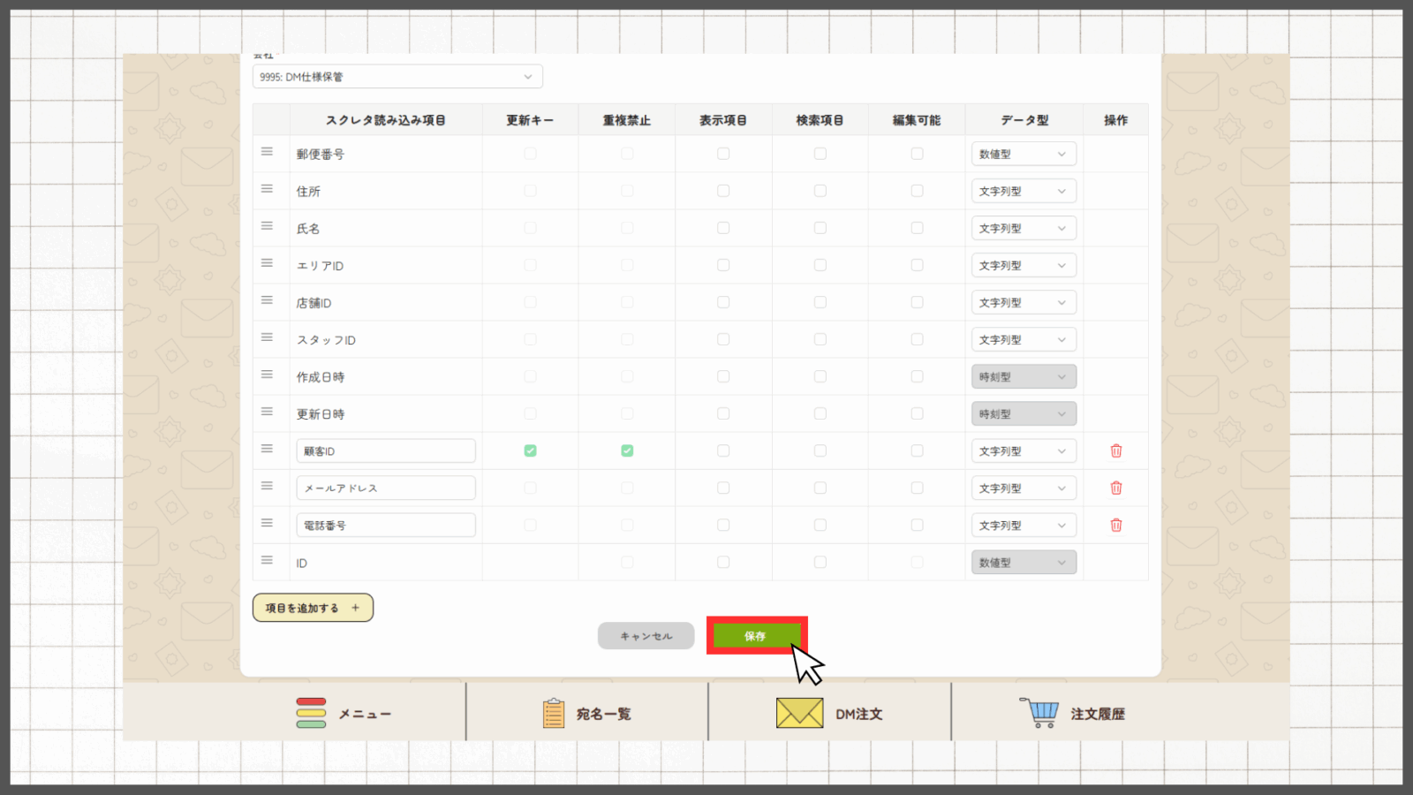Click 項目を追加する button
The image size is (1413, 795).
pyautogui.click(x=313, y=608)
